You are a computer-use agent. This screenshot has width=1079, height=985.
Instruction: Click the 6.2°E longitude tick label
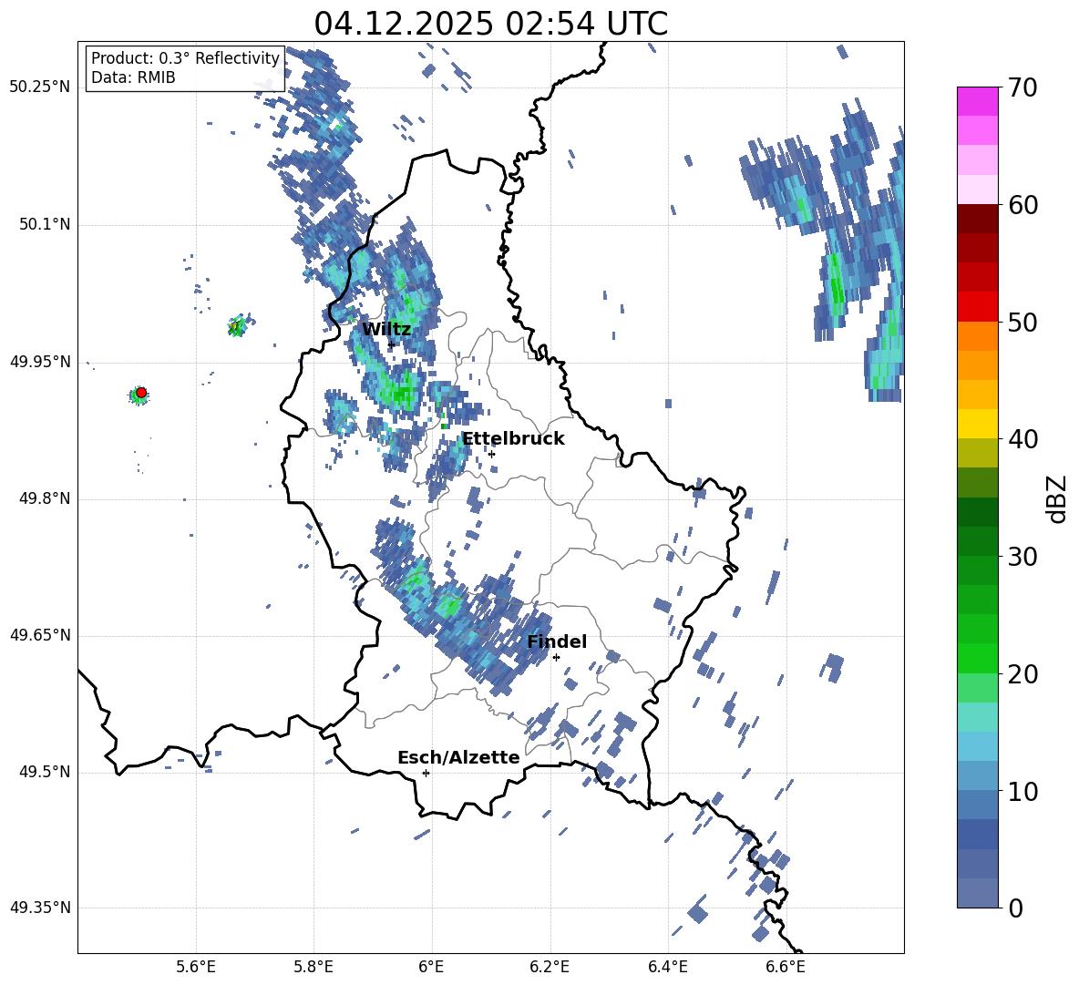coord(550,967)
